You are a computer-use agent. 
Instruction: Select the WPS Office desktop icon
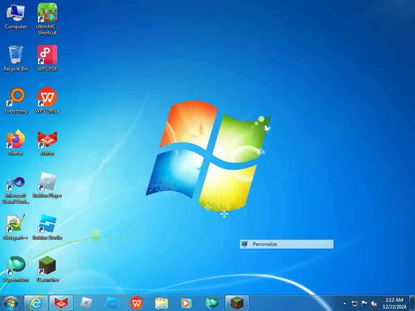(47, 100)
